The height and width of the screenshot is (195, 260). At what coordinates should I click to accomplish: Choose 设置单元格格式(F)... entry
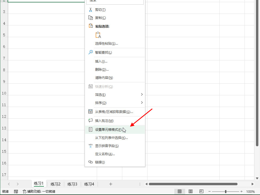click(115, 130)
